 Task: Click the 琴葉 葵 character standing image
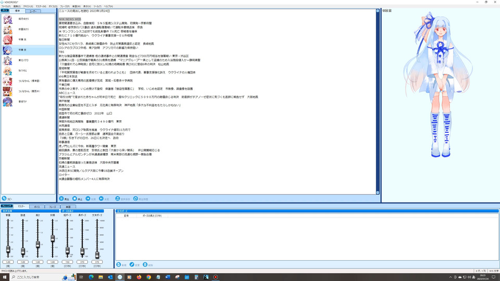point(438,84)
